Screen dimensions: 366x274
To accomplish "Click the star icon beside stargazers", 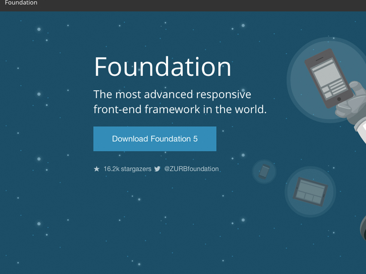I will pyautogui.click(x=97, y=169).
